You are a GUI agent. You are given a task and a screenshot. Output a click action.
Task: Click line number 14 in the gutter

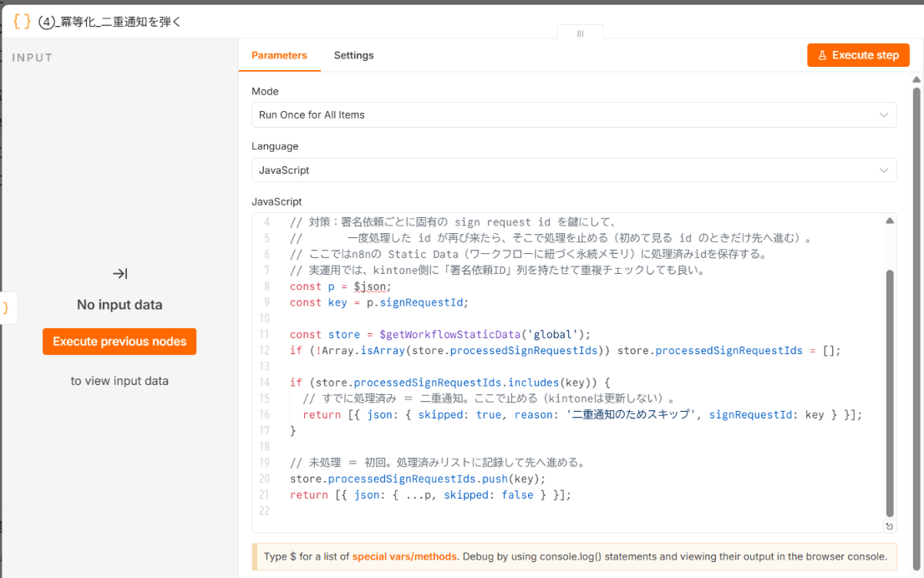coord(264,383)
